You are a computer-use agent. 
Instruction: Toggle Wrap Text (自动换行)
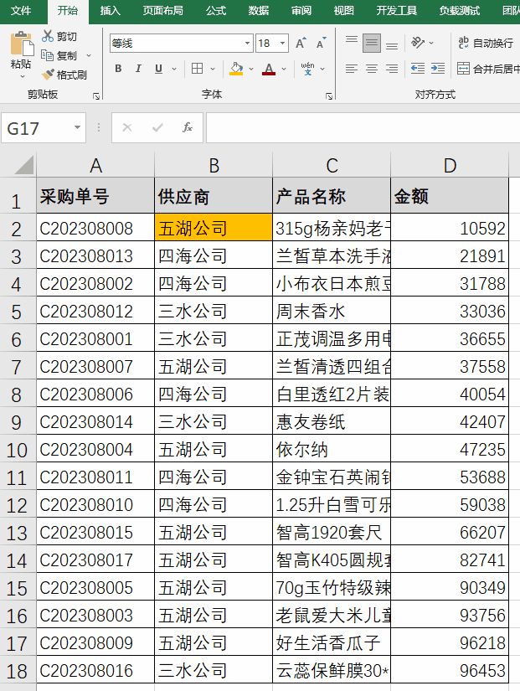pyautogui.click(x=485, y=44)
